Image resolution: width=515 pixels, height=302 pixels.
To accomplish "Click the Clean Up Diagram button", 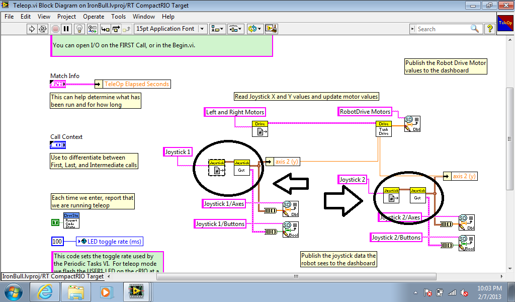I will (x=271, y=29).
